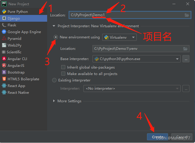This screenshot has height=143, width=195.
Task: Click ellipsis button beside Interpreter field
Action: (x=186, y=88)
